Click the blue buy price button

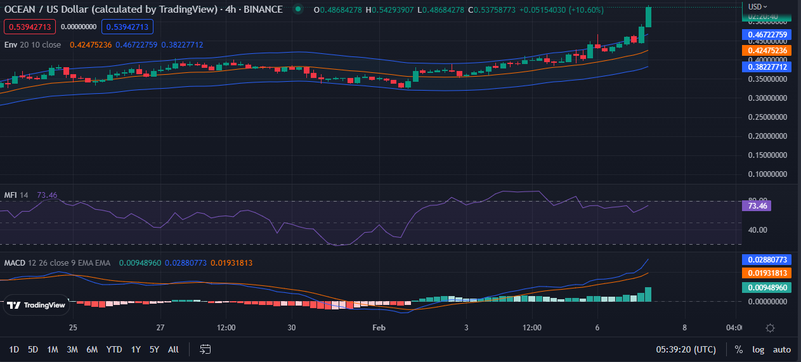click(127, 27)
